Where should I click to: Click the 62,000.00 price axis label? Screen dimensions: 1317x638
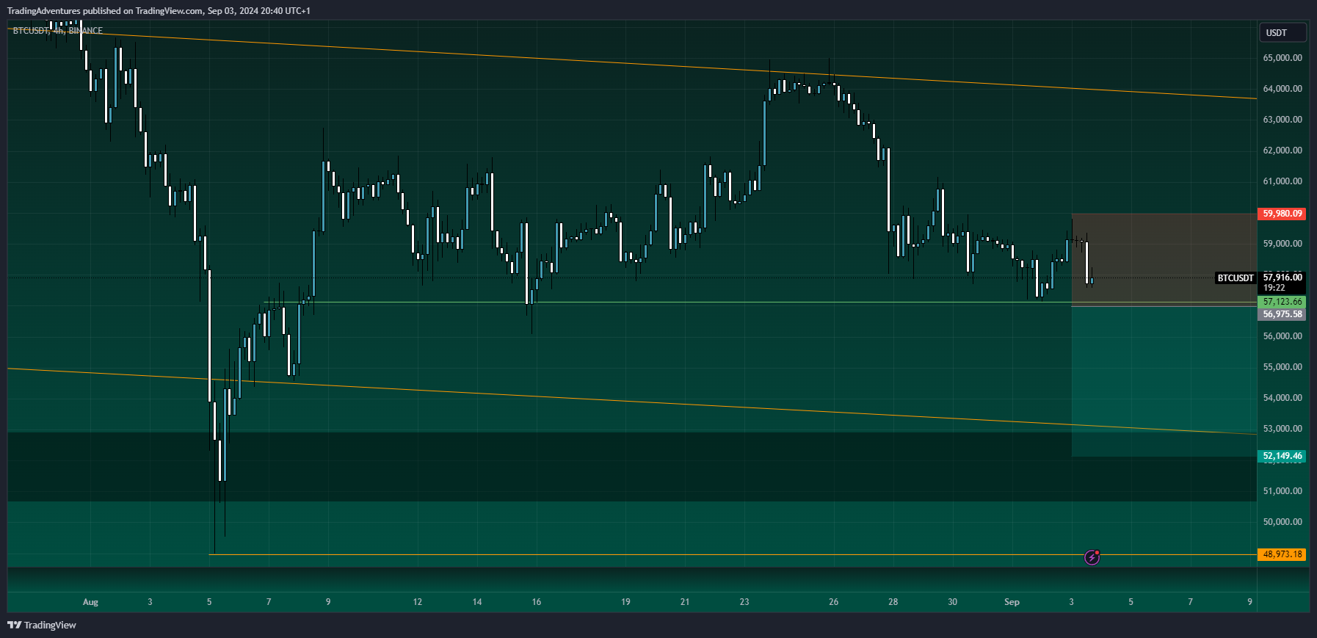click(x=1282, y=150)
